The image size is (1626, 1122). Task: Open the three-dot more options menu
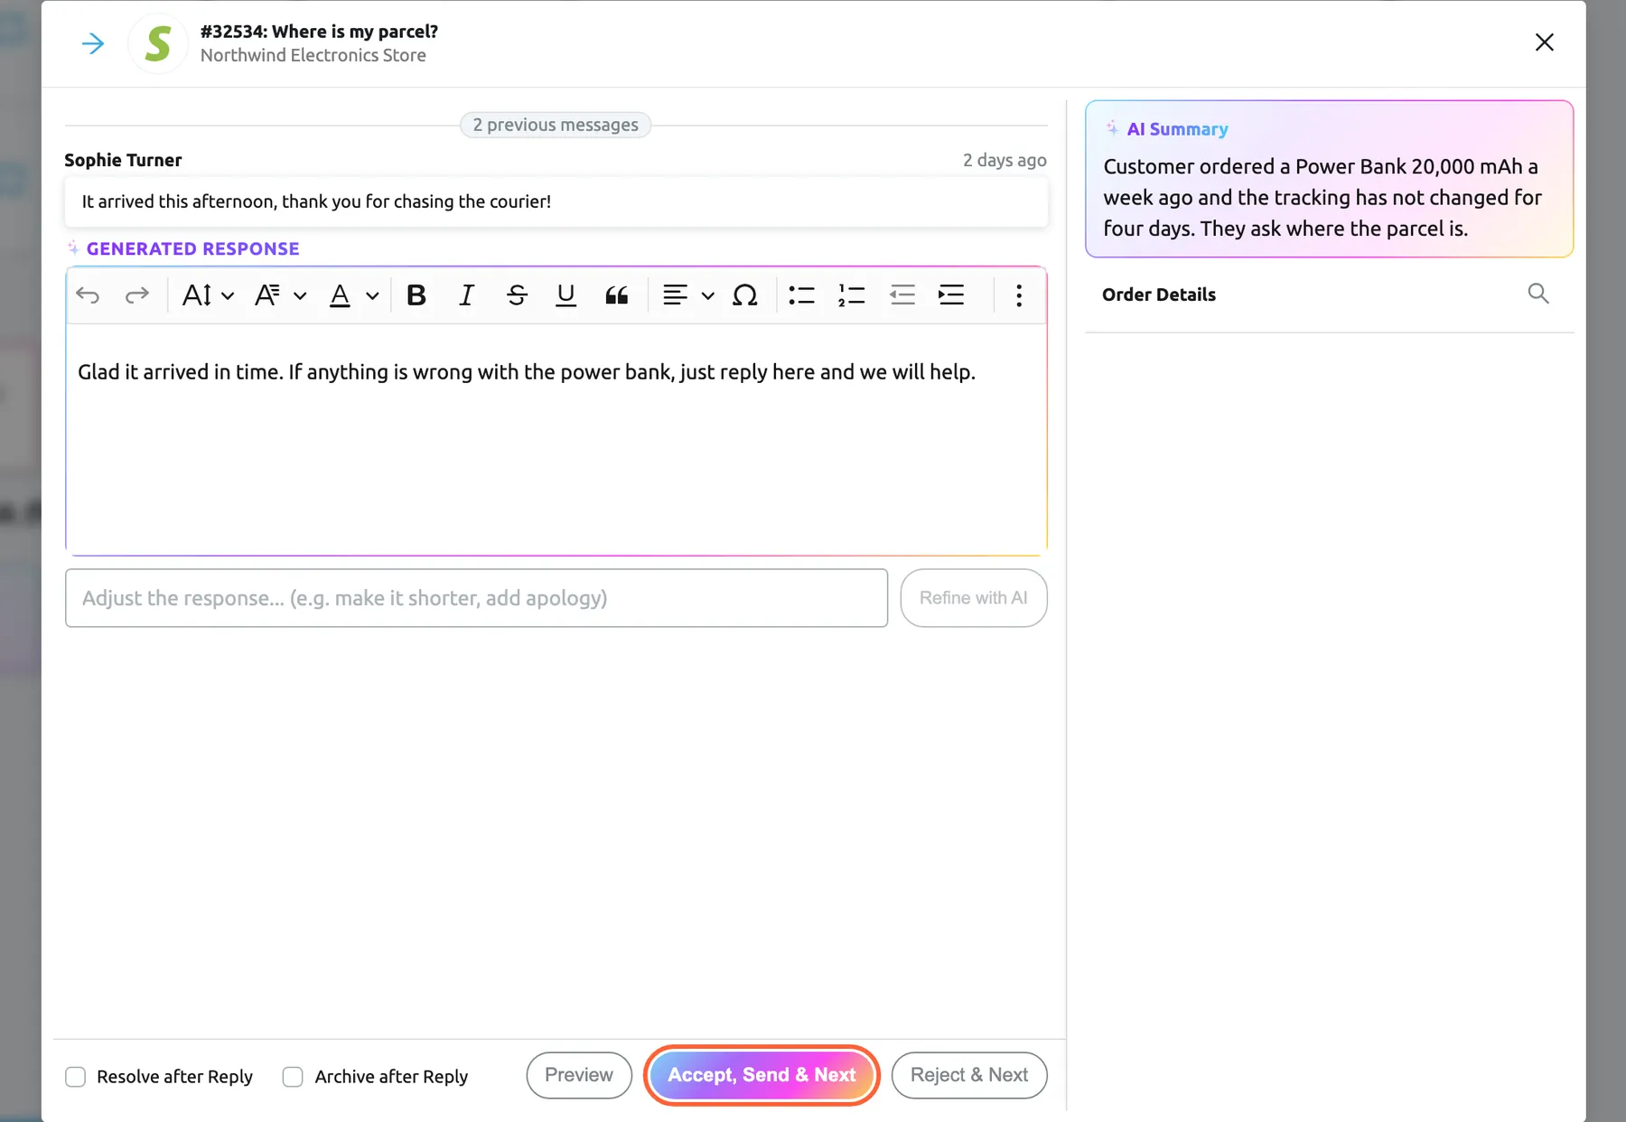tap(1019, 295)
